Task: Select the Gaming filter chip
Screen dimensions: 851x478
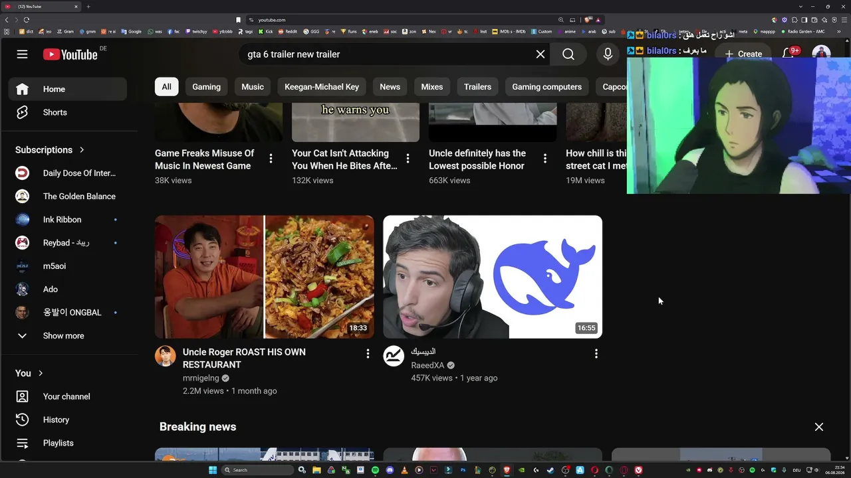Action: click(206, 87)
